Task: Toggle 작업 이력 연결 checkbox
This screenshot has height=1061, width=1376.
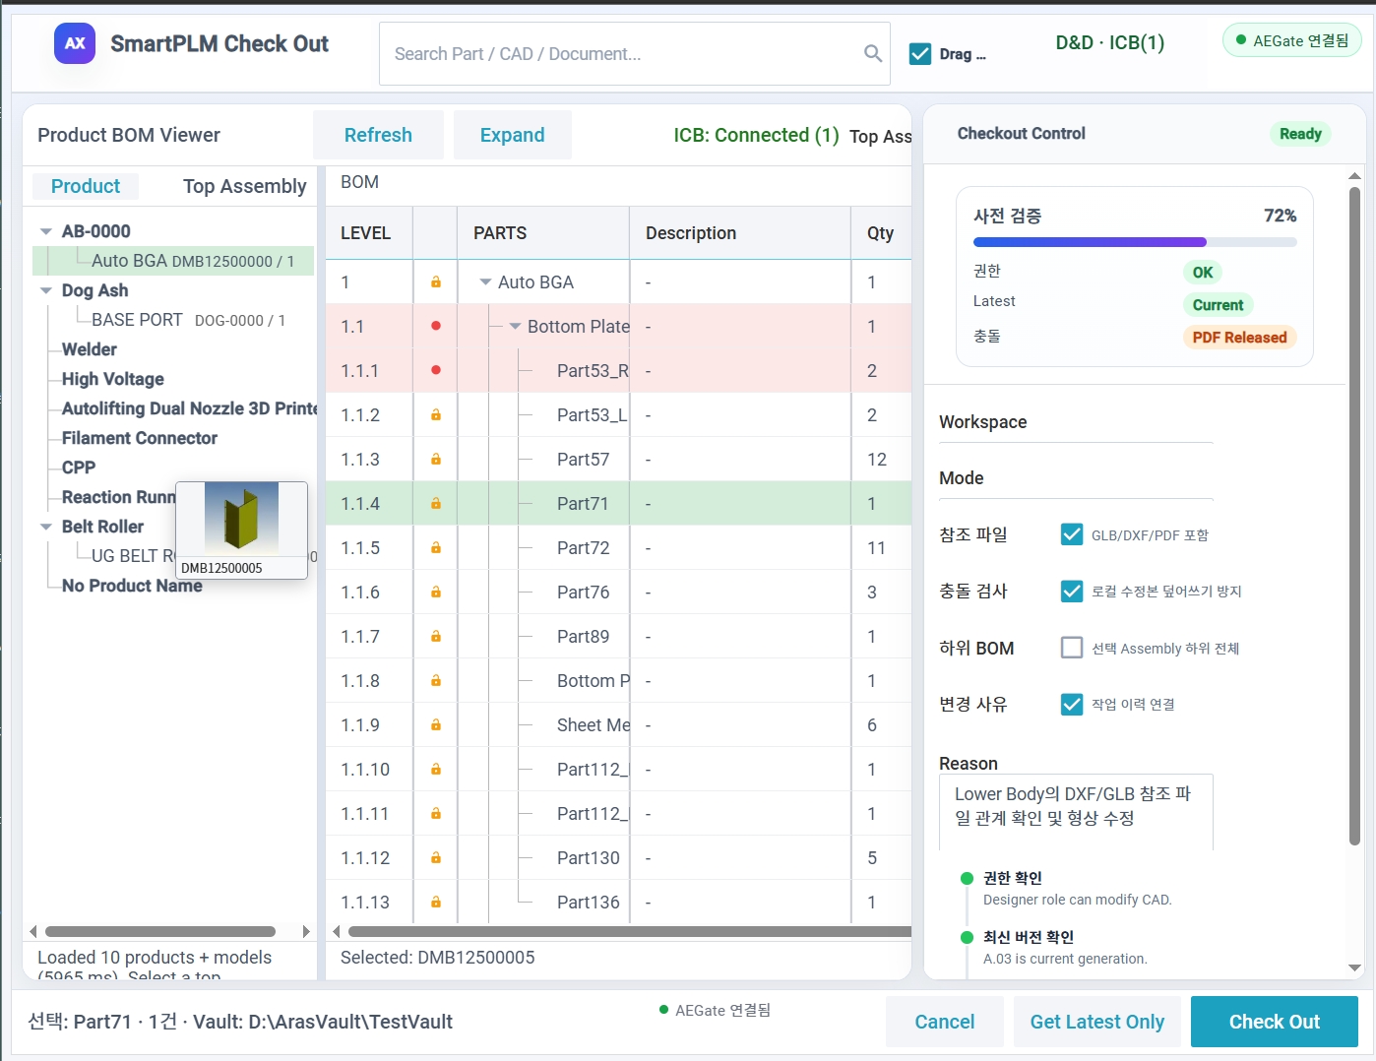Action: click(1072, 704)
